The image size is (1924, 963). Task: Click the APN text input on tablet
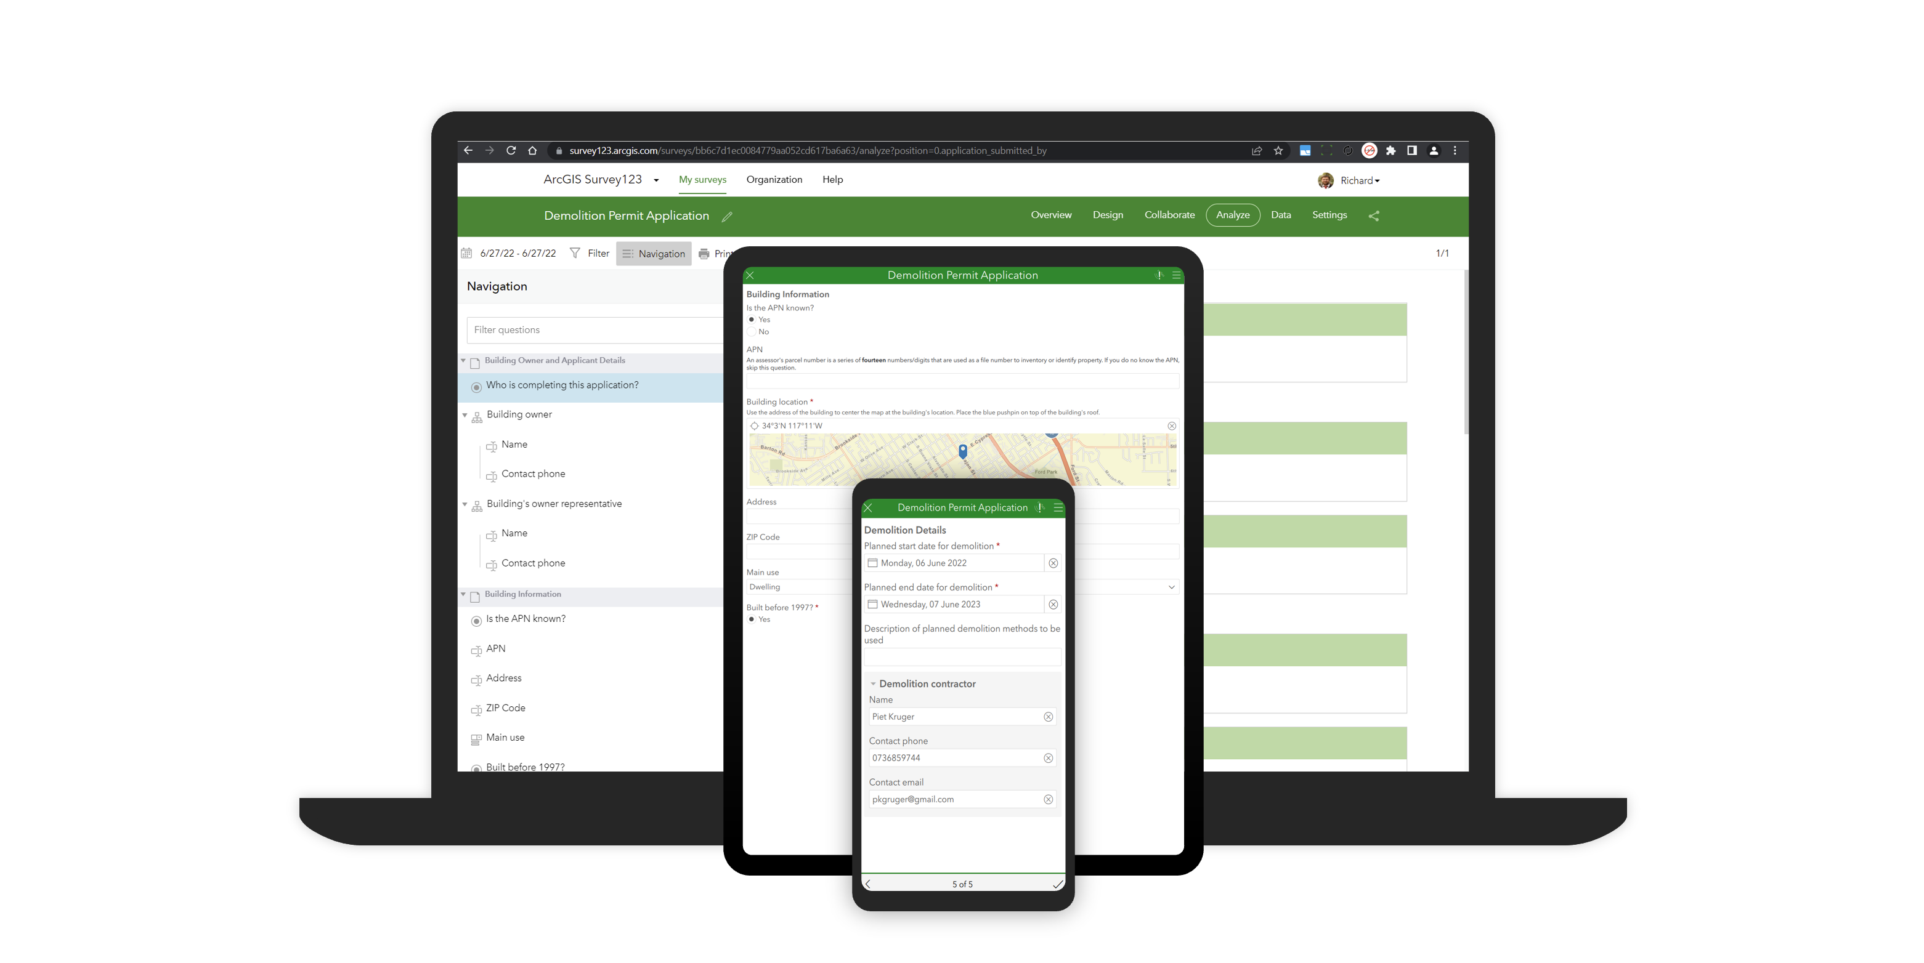962,382
